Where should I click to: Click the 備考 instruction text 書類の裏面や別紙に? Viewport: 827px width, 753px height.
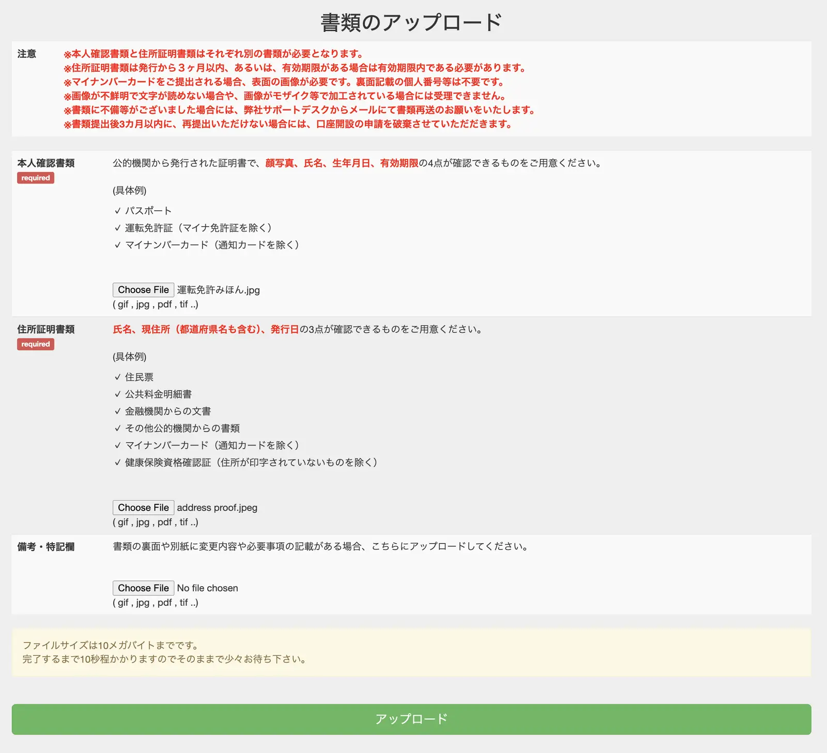pos(321,547)
